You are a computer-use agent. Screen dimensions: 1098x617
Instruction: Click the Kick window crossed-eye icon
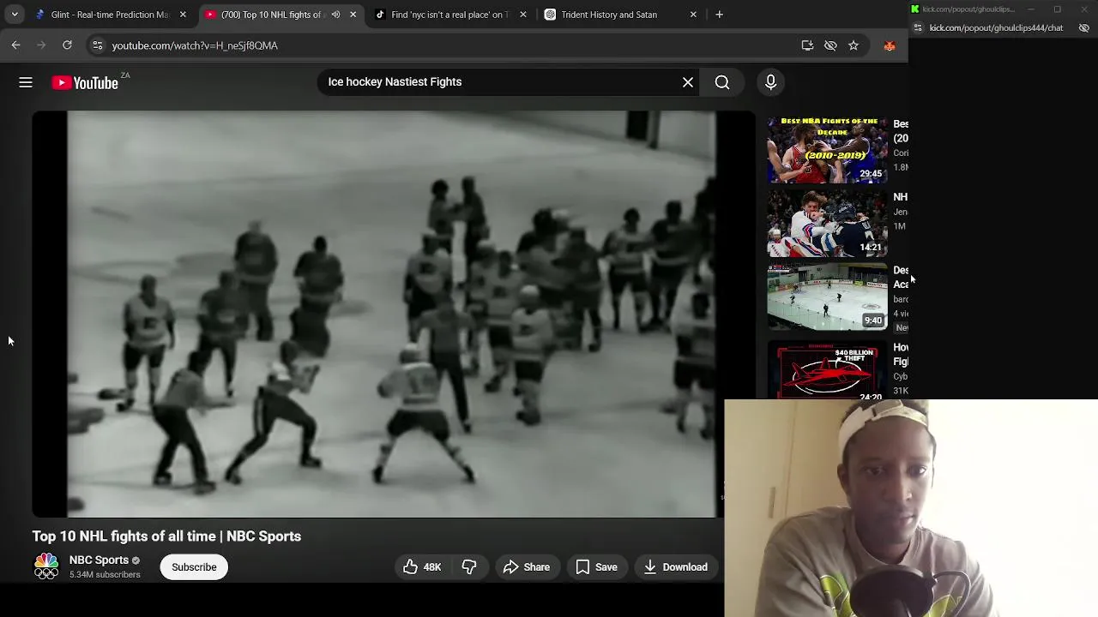(1084, 28)
